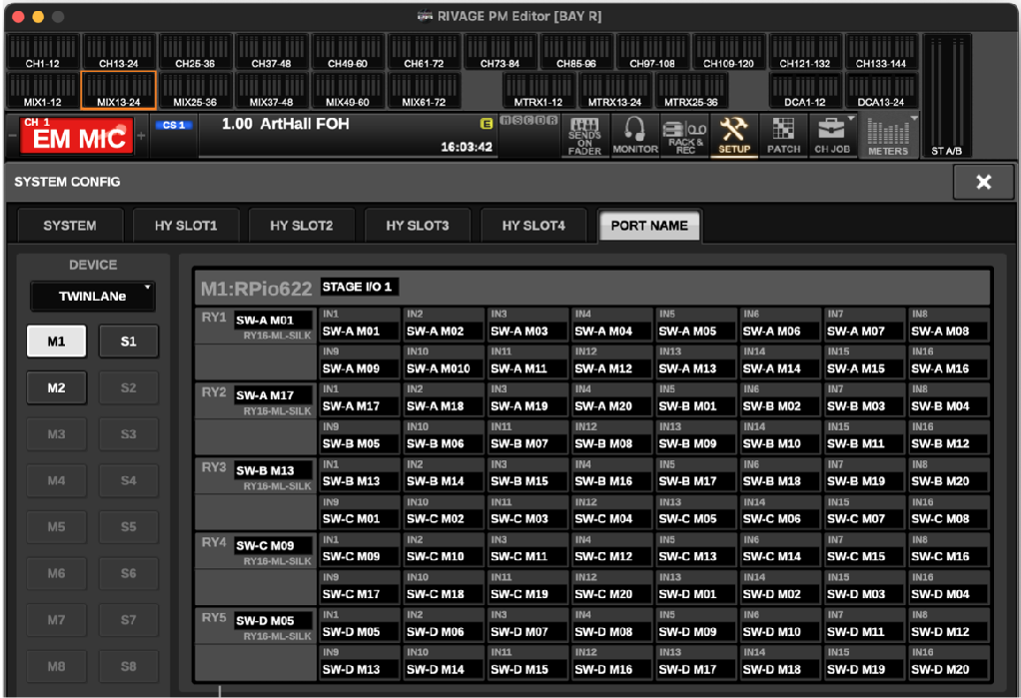
Task: Select the S5 device button
Action: [x=128, y=527]
